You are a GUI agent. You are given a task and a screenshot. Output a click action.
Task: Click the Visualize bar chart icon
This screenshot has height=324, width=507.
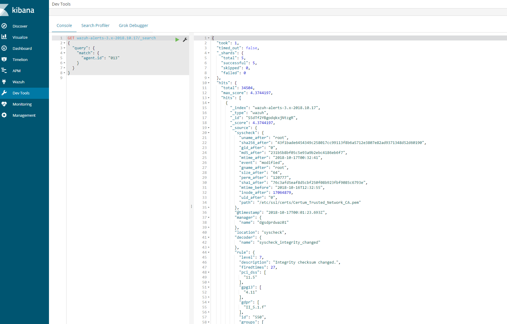coord(4,37)
